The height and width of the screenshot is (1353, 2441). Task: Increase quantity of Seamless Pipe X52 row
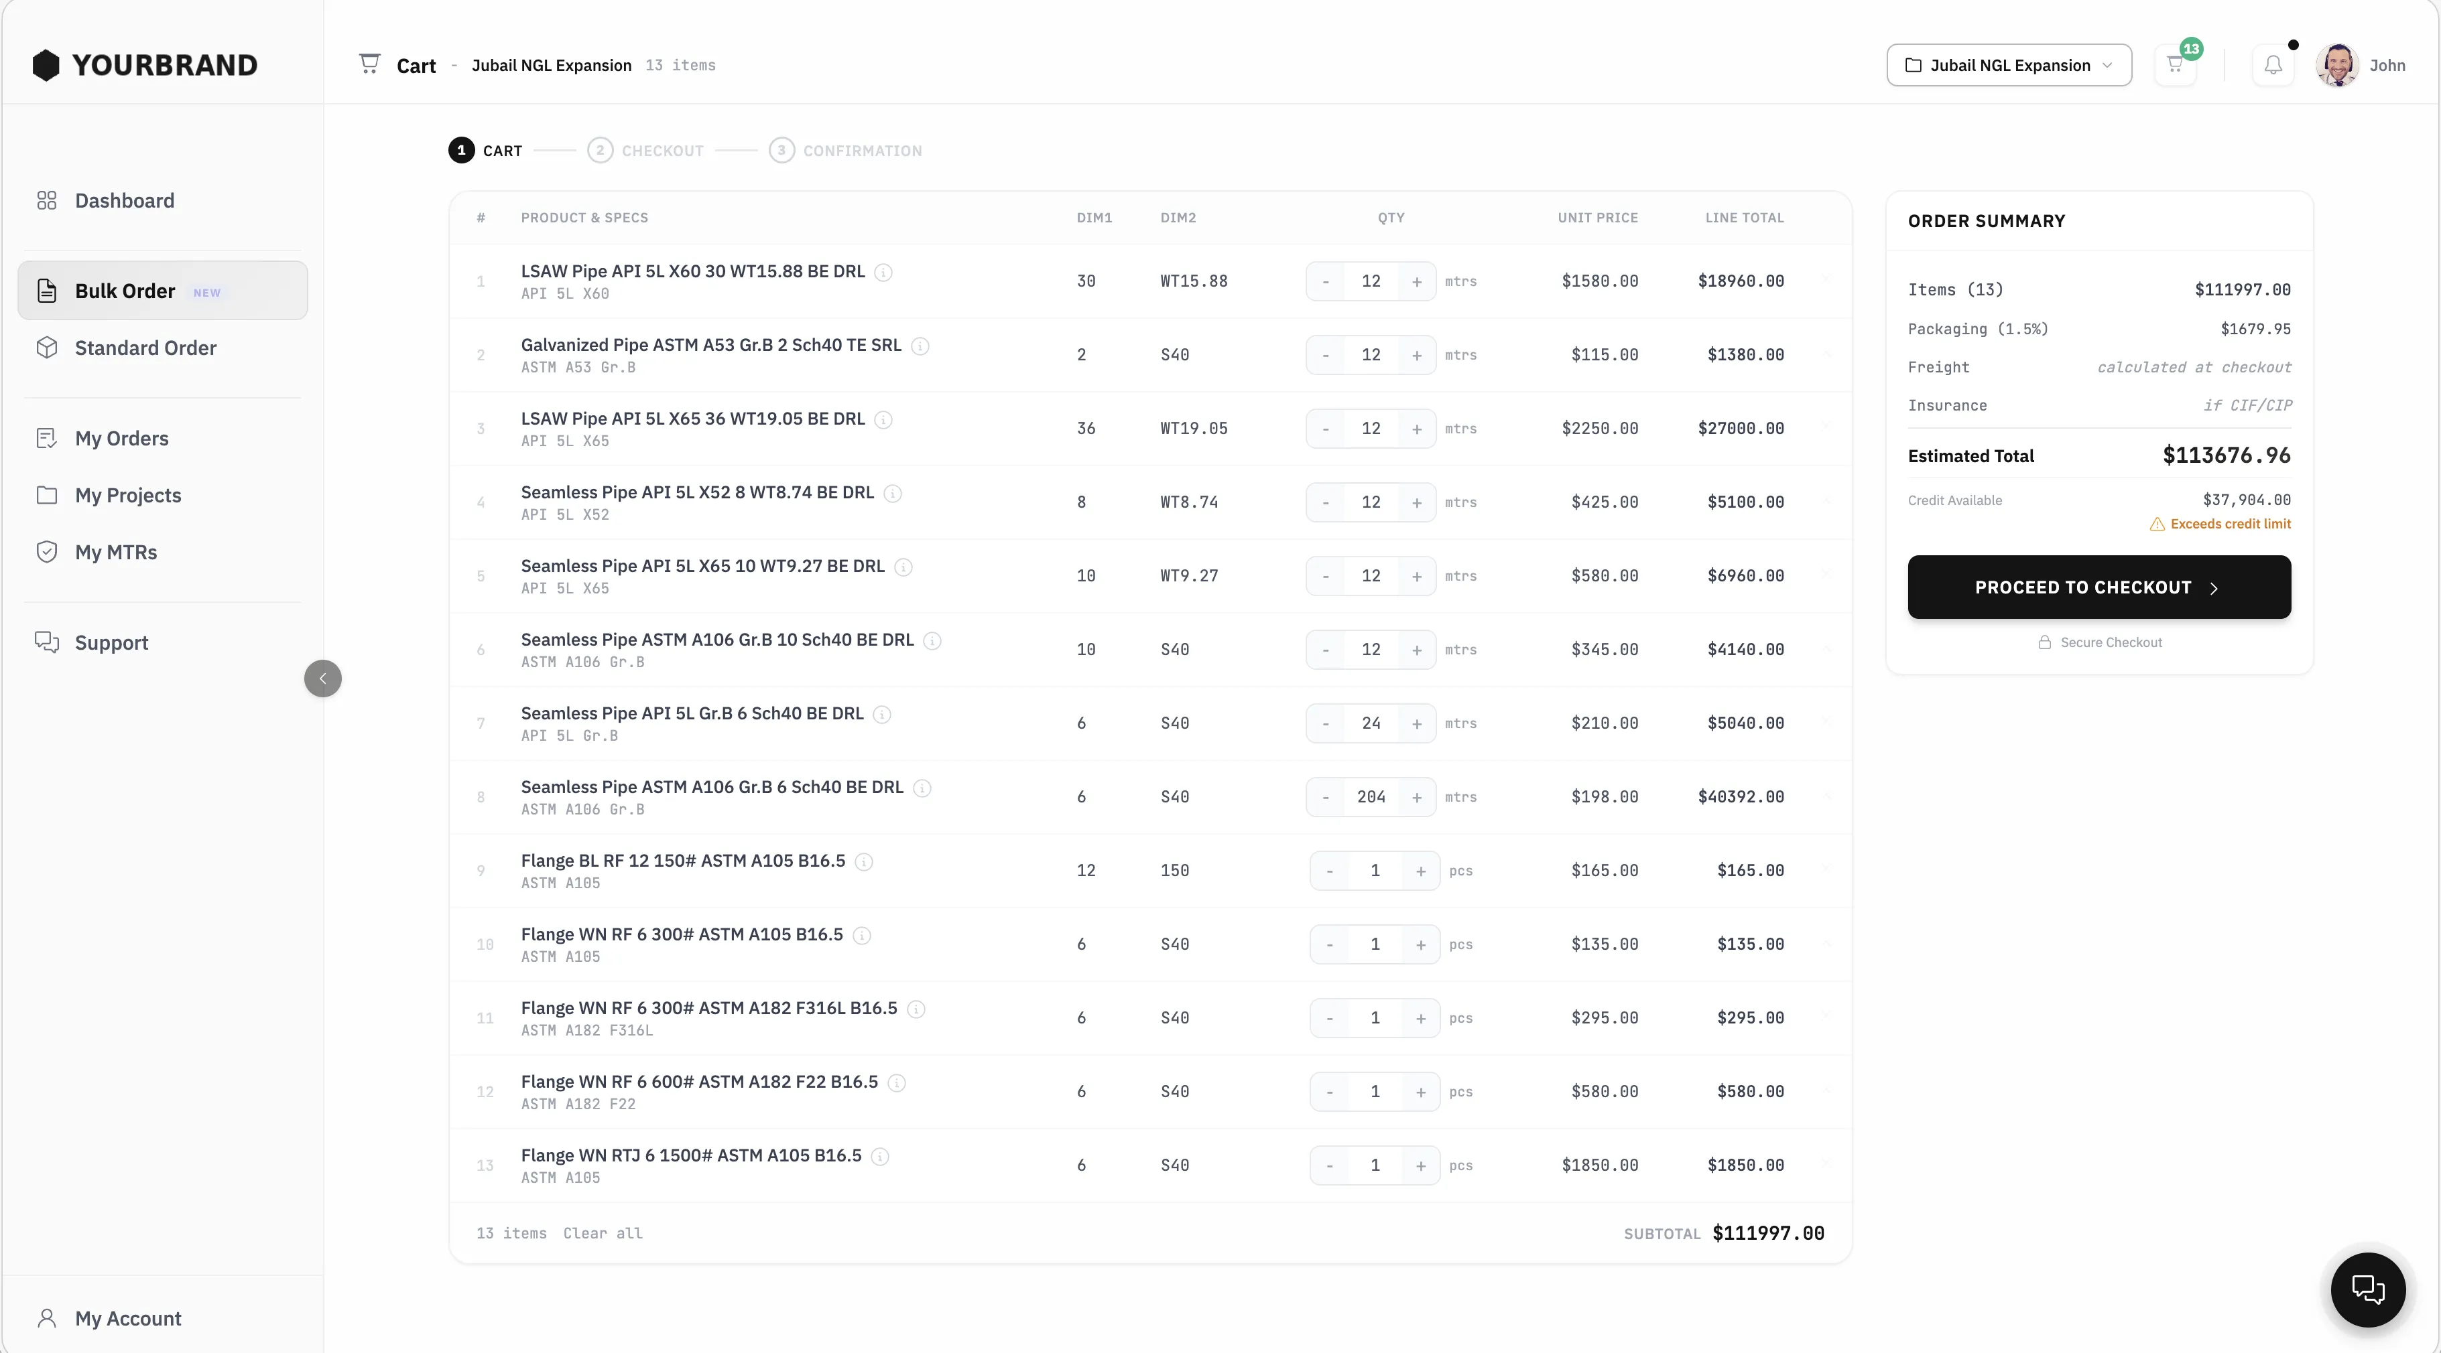pyautogui.click(x=1417, y=503)
